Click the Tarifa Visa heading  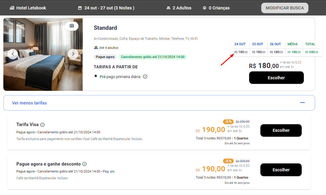[27, 125]
